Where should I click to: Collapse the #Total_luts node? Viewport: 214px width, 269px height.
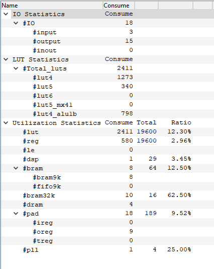point(16,69)
